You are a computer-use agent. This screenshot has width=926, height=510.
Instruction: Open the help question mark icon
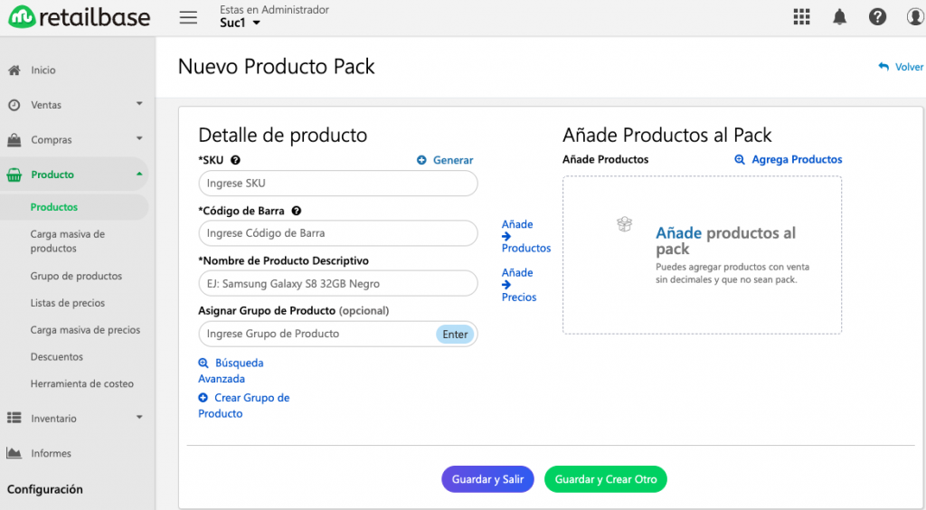tap(877, 16)
